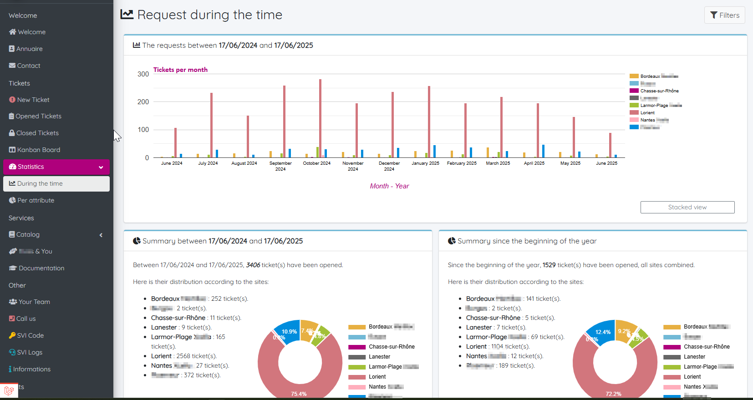The height and width of the screenshot is (400, 753).
Task: Click the home icon beside Welcome
Action: tap(12, 32)
